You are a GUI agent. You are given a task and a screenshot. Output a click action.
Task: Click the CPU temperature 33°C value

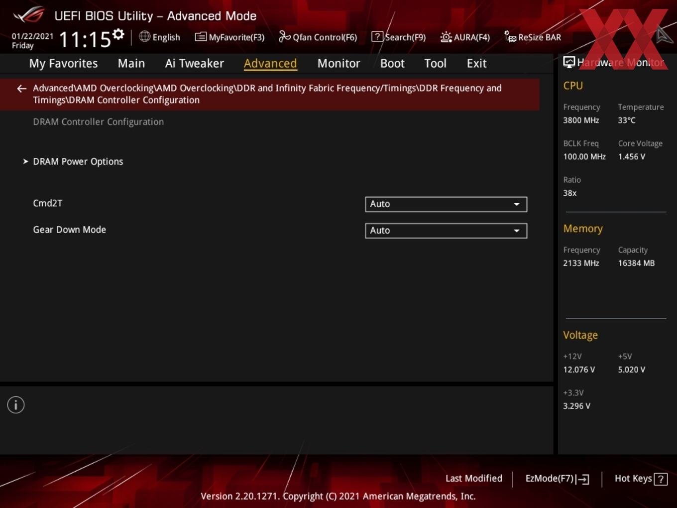pyautogui.click(x=627, y=120)
